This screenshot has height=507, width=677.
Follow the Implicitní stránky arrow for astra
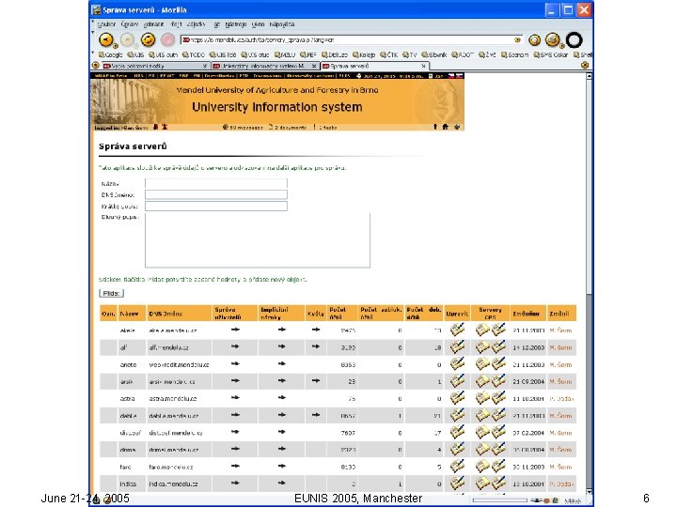(281, 397)
